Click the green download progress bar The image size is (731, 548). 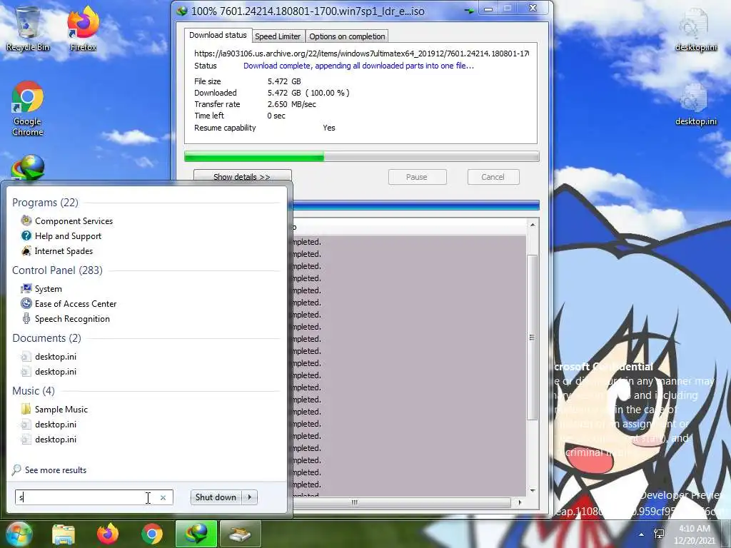point(362,156)
